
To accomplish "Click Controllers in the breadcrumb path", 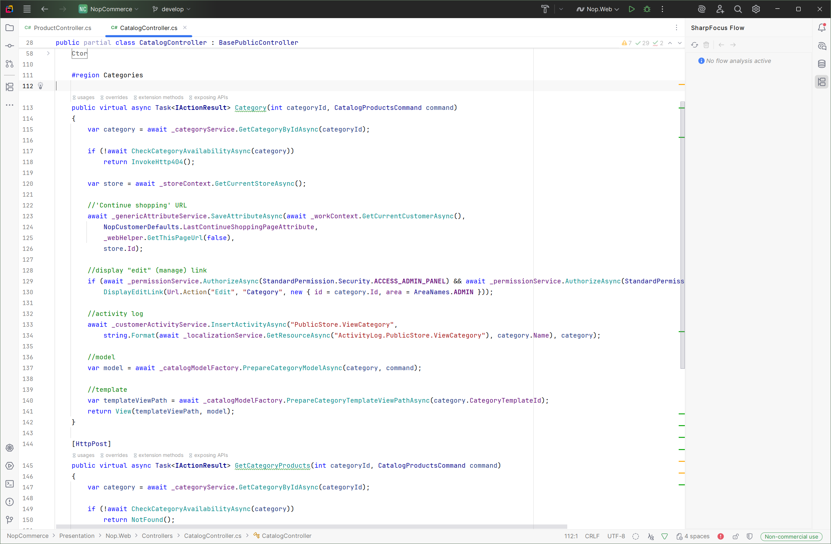I will [x=157, y=536].
